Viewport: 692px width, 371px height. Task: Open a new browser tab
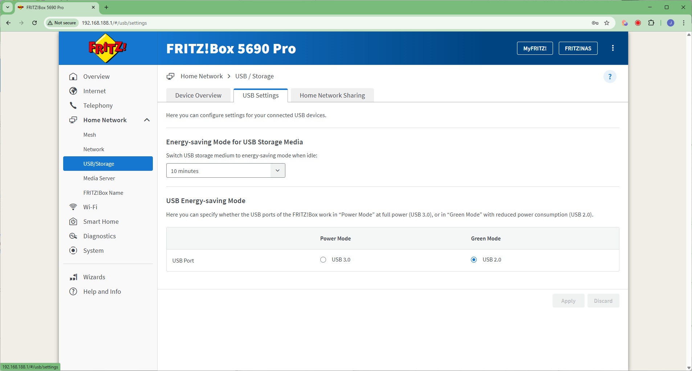[106, 7]
